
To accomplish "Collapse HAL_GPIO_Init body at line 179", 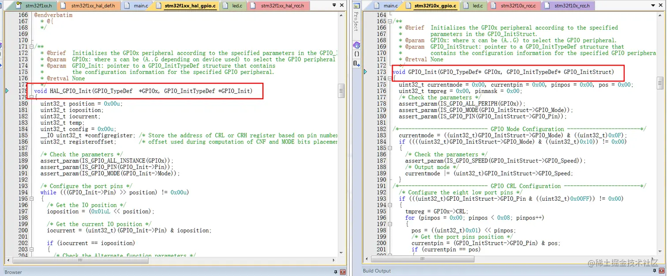I will (x=32, y=97).
